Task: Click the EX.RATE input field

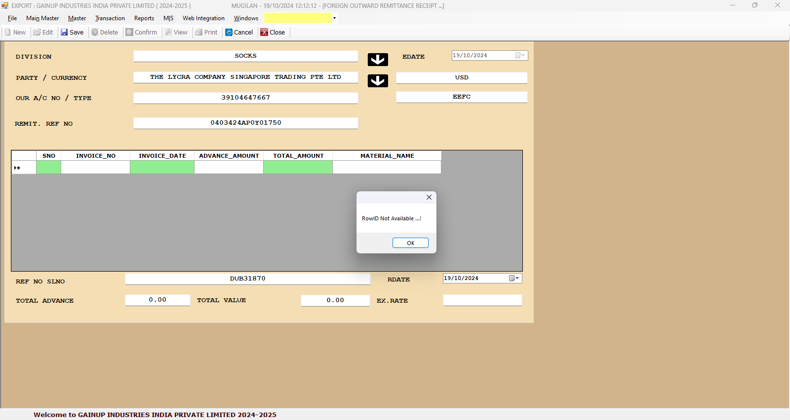Action: [482, 300]
